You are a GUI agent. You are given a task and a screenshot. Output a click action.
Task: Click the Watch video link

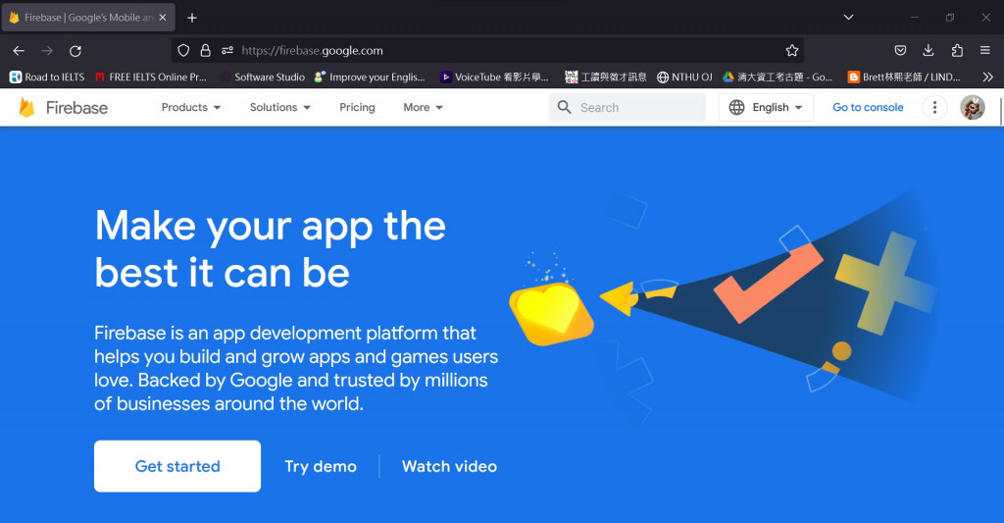[x=449, y=466]
